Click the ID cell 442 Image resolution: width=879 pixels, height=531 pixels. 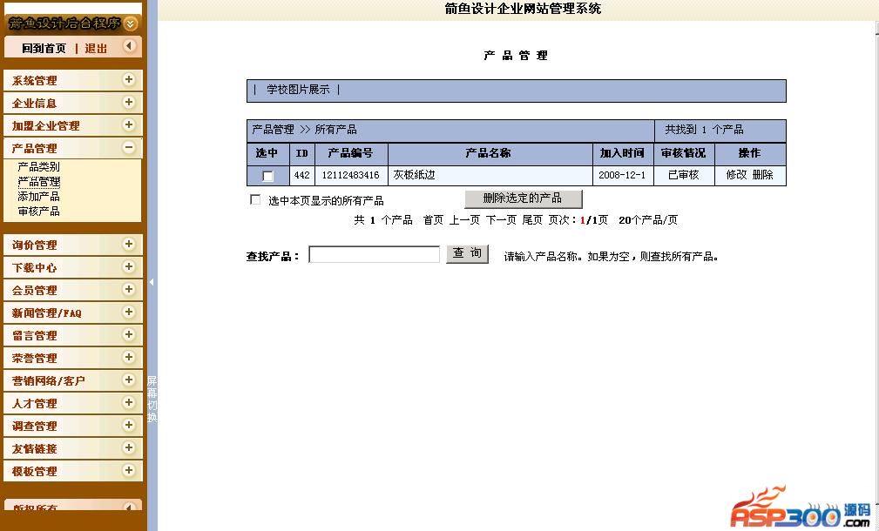301,175
